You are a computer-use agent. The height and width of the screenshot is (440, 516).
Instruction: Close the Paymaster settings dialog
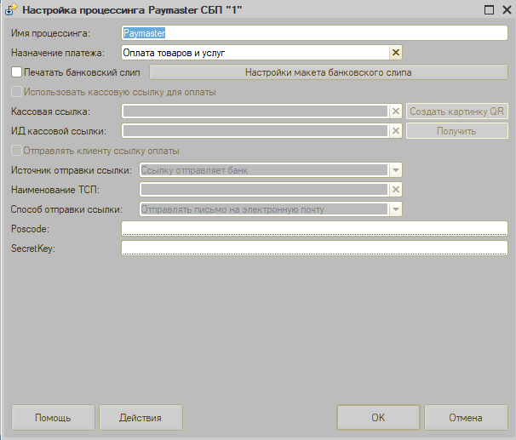pyautogui.click(x=504, y=10)
